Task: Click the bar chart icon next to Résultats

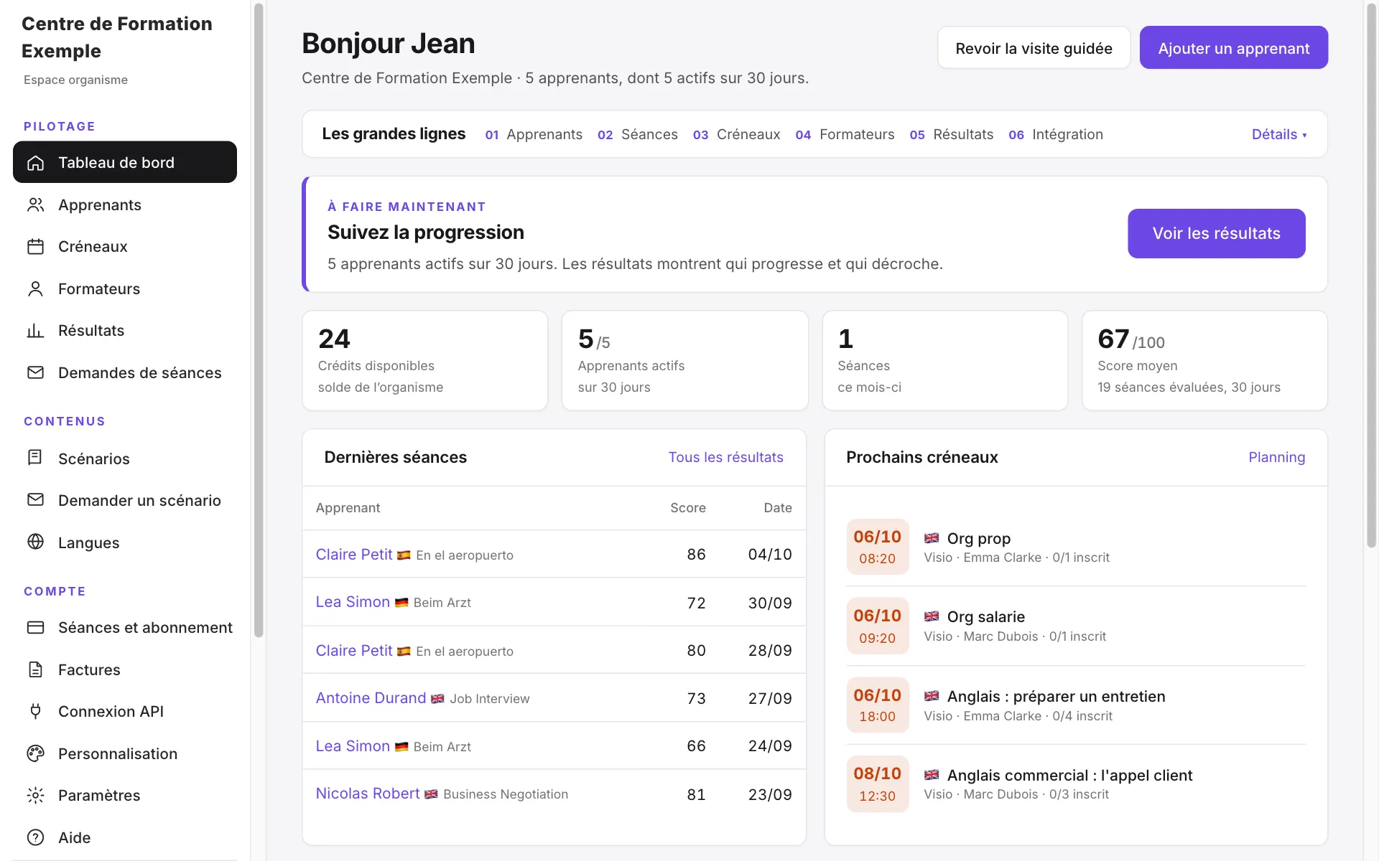Action: click(x=35, y=331)
